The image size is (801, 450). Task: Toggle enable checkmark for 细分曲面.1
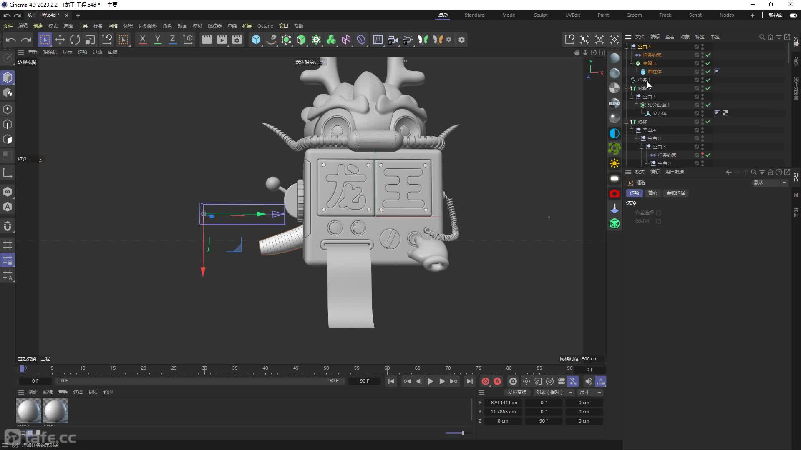[708, 105]
